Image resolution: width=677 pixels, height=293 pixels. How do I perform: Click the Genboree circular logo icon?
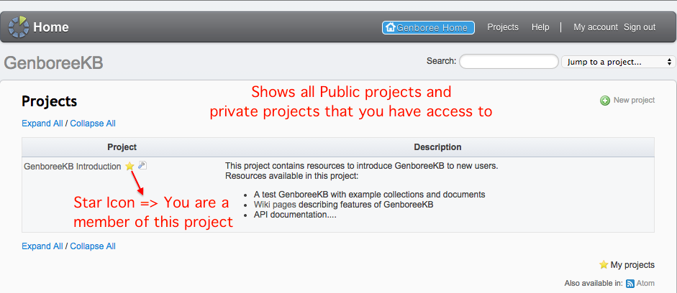[19, 27]
